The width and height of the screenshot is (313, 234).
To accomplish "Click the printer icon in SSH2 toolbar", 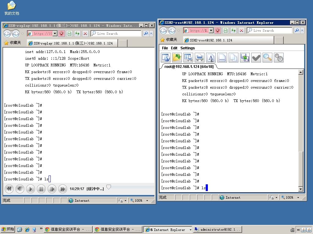I will click(x=199, y=58).
